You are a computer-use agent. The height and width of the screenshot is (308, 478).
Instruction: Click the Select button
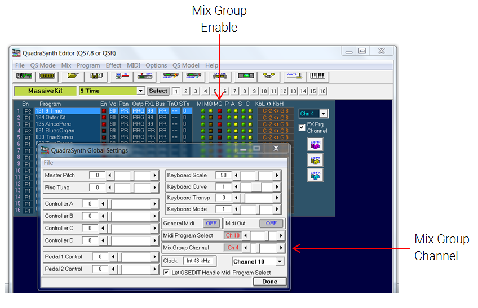coord(158,91)
